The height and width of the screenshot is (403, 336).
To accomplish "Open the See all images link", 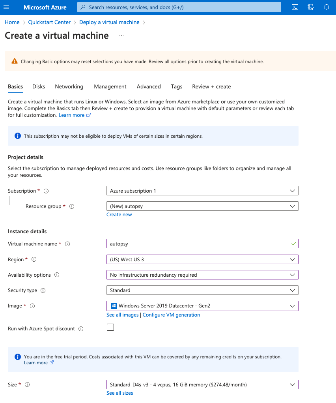I will point(123,315).
